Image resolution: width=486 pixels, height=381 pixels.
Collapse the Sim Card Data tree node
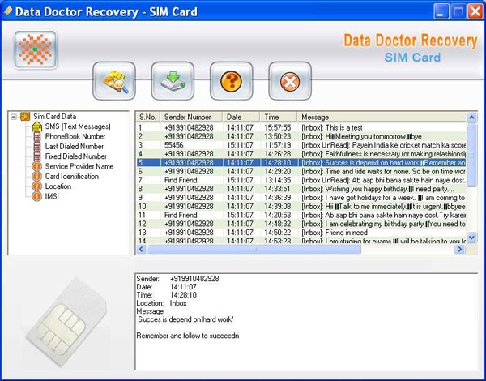13,117
